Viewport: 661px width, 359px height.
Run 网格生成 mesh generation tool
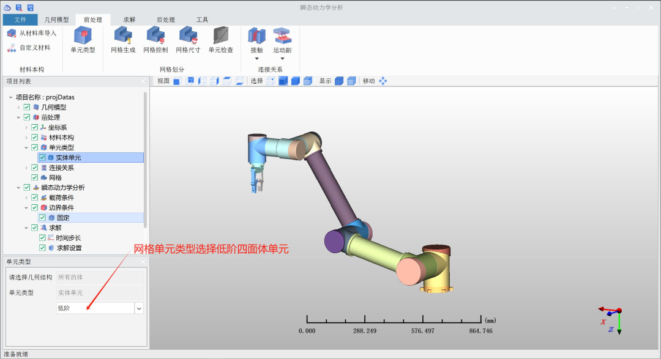(x=123, y=40)
